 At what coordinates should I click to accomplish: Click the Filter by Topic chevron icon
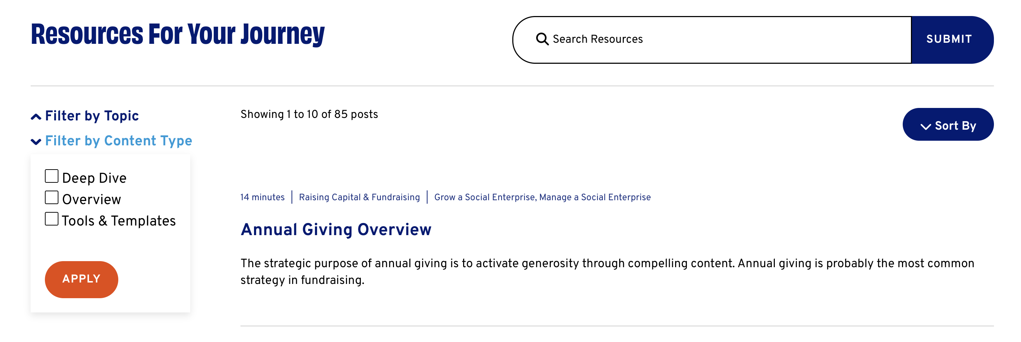36,116
